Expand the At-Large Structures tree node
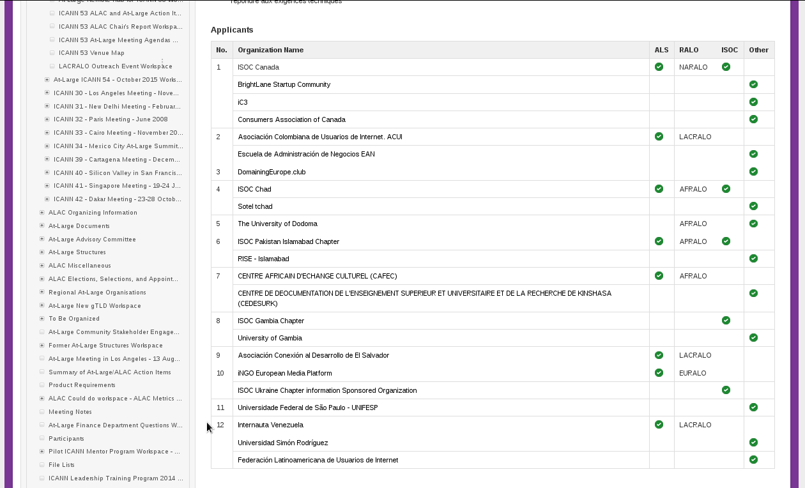This screenshot has height=488, width=805. [42, 252]
